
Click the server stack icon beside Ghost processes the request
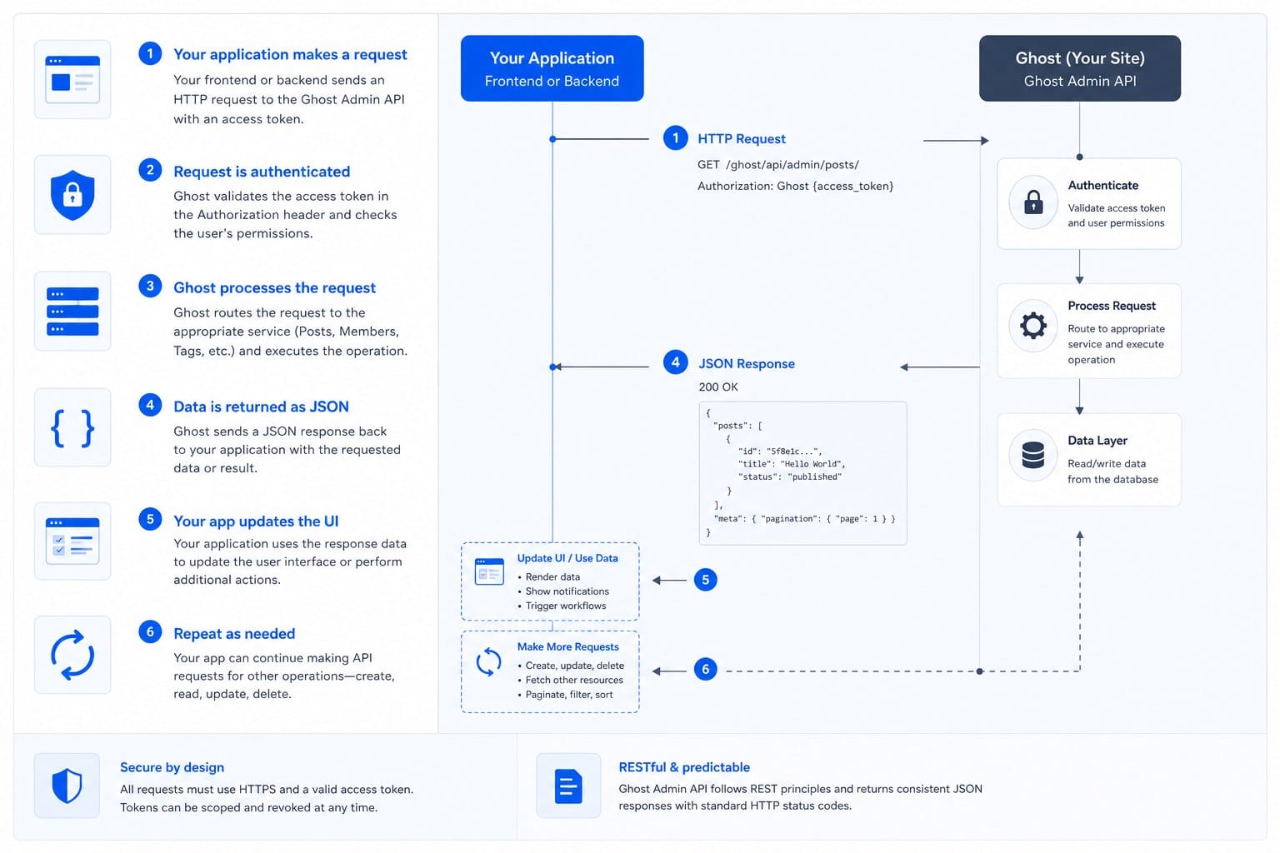pos(72,312)
